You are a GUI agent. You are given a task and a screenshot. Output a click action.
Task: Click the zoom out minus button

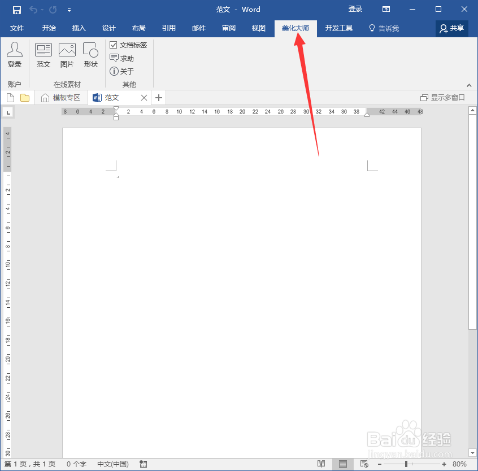coord(380,464)
